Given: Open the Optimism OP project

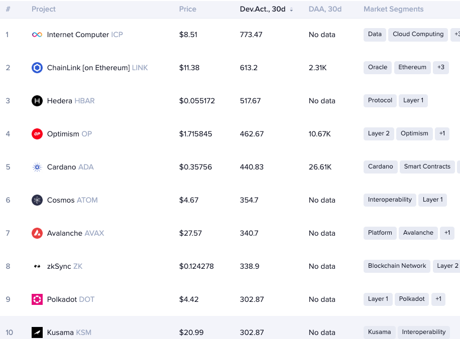Looking at the screenshot, I should click(69, 134).
